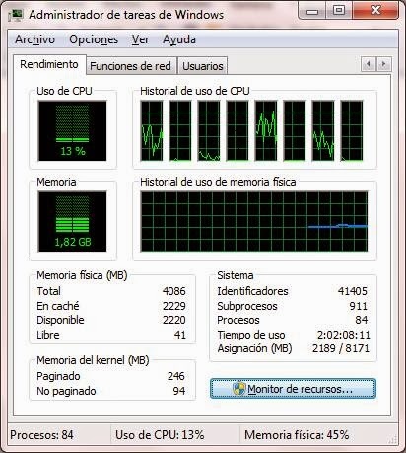Switch to the Usuarios tab

[x=203, y=66]
